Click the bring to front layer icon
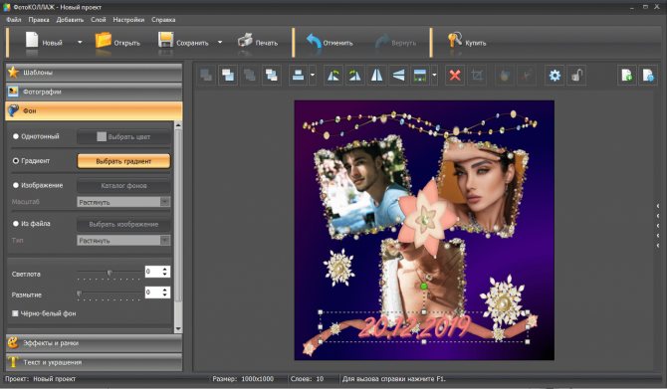Viewport: 667px width, 389px height. (228, 76)
